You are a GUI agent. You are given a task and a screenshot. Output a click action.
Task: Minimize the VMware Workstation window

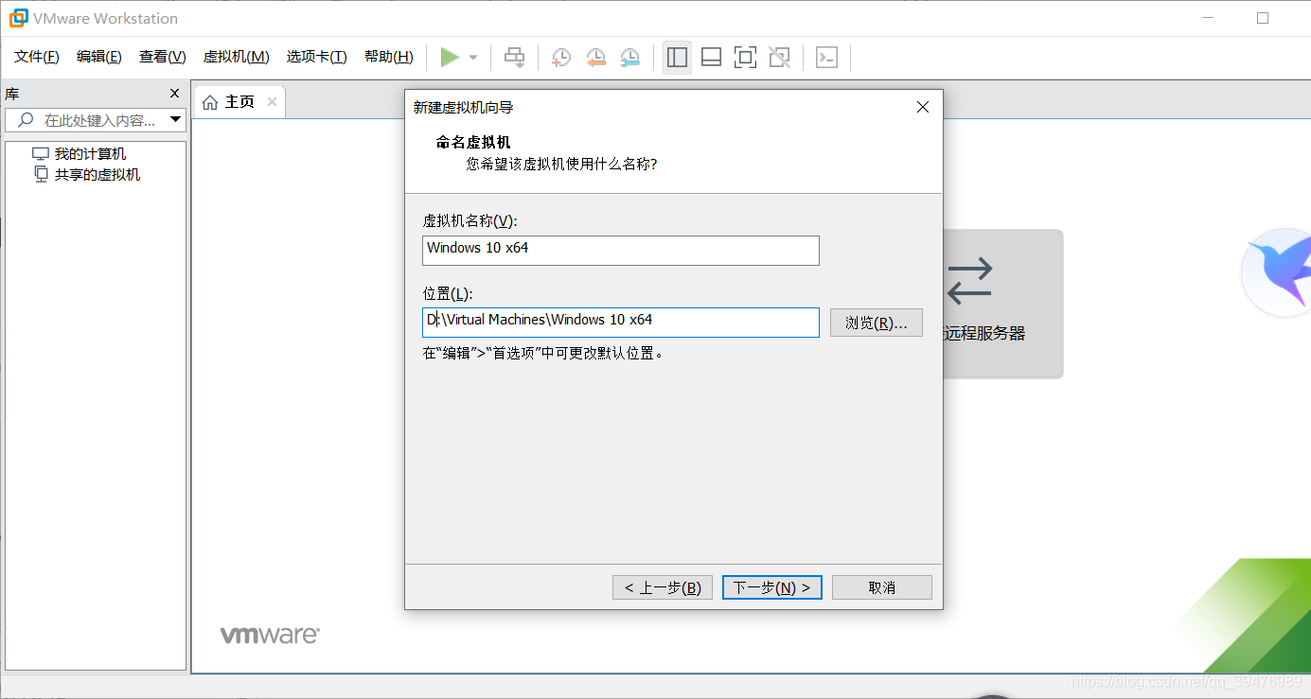(1208, 18)
